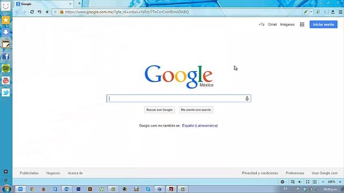Viewport: 344px width, 193px height.
Task: Open the sidebar settings gear icon
Action: pyautogui.click(x=6, y=181)
